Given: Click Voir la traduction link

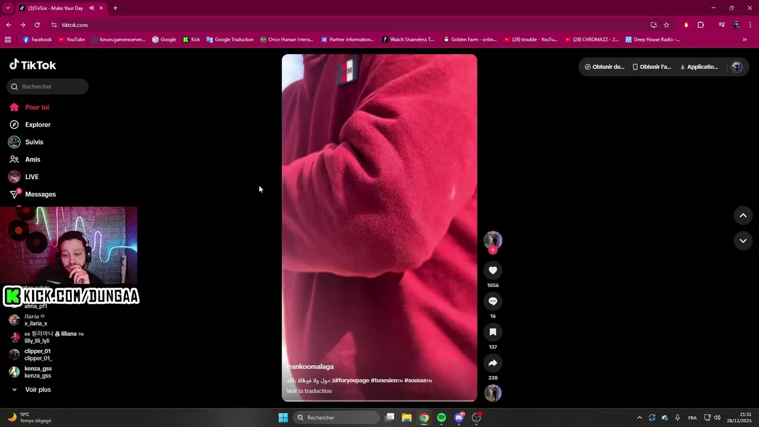Looking at the screenshot, I should (309, 391).
